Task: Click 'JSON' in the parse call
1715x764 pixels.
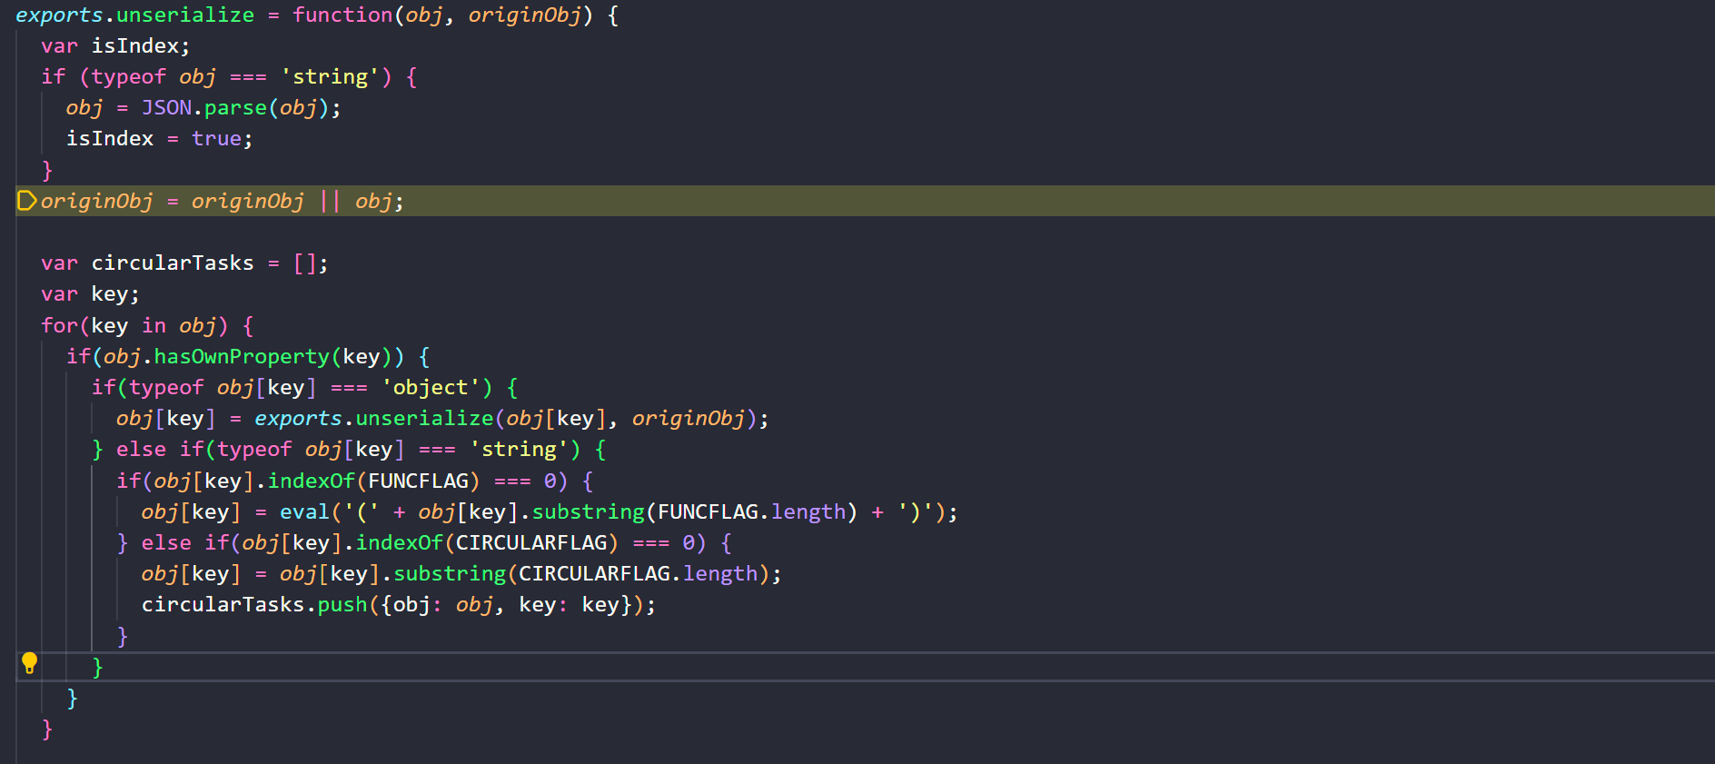Action: [x=166, y=108]
